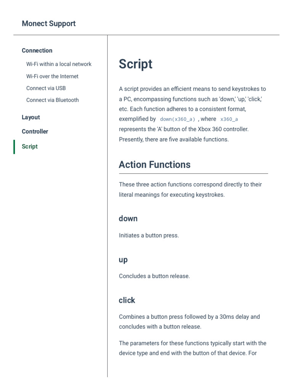293x391 pixels.
Task: Click the 'down' function heading
Action: [x=128, y=218]
